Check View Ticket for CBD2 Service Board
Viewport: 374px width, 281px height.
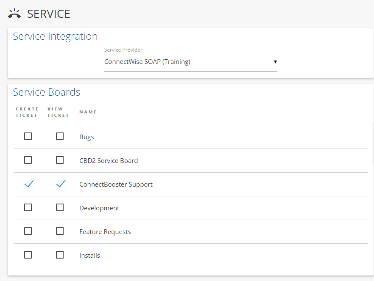[60, 160]
